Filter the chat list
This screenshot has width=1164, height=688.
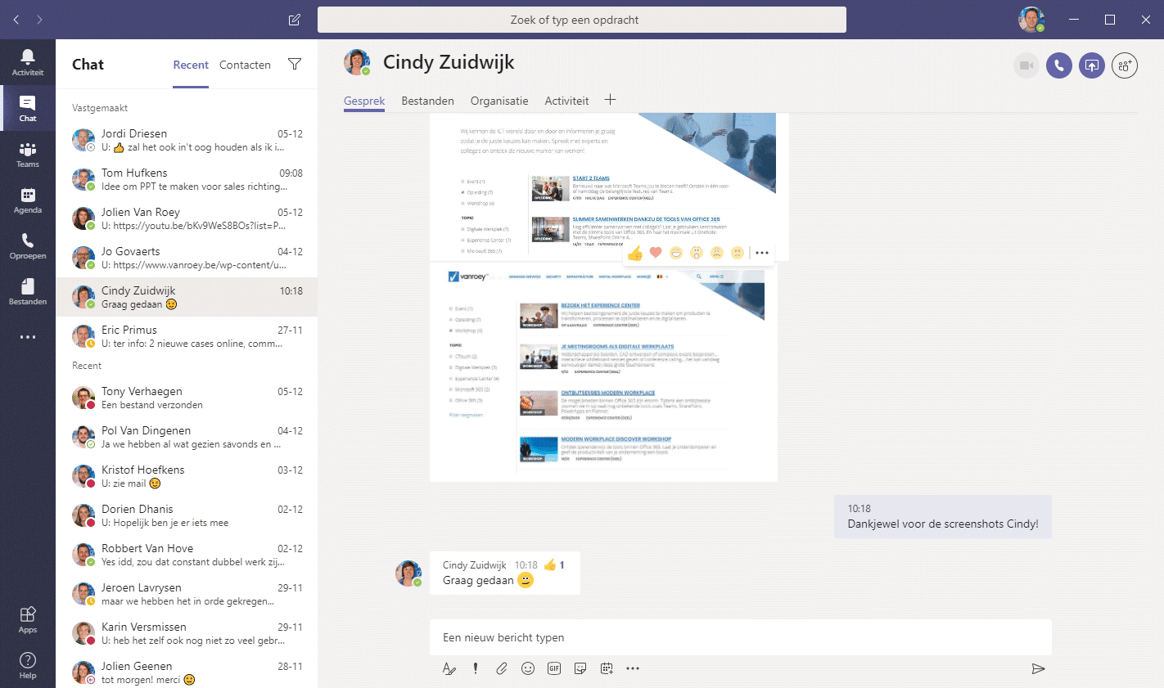pyautogui.click(x=295, y=64)
